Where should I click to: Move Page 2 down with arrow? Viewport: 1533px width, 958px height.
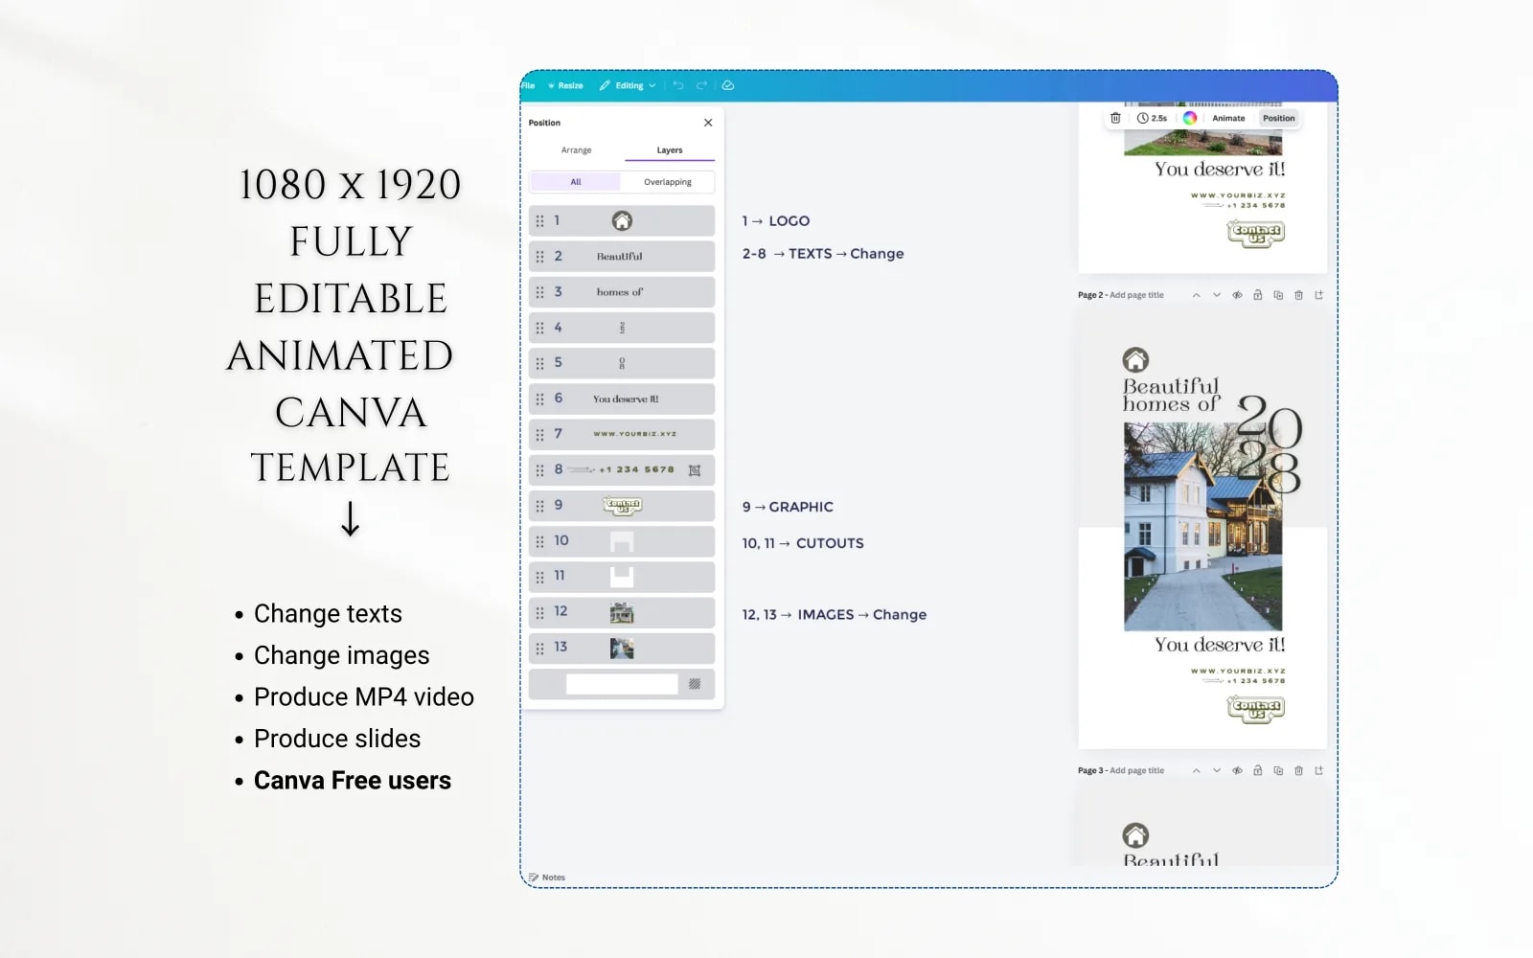coord(1217,295)
